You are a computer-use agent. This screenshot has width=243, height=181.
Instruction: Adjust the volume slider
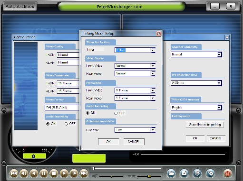(111, 176)
